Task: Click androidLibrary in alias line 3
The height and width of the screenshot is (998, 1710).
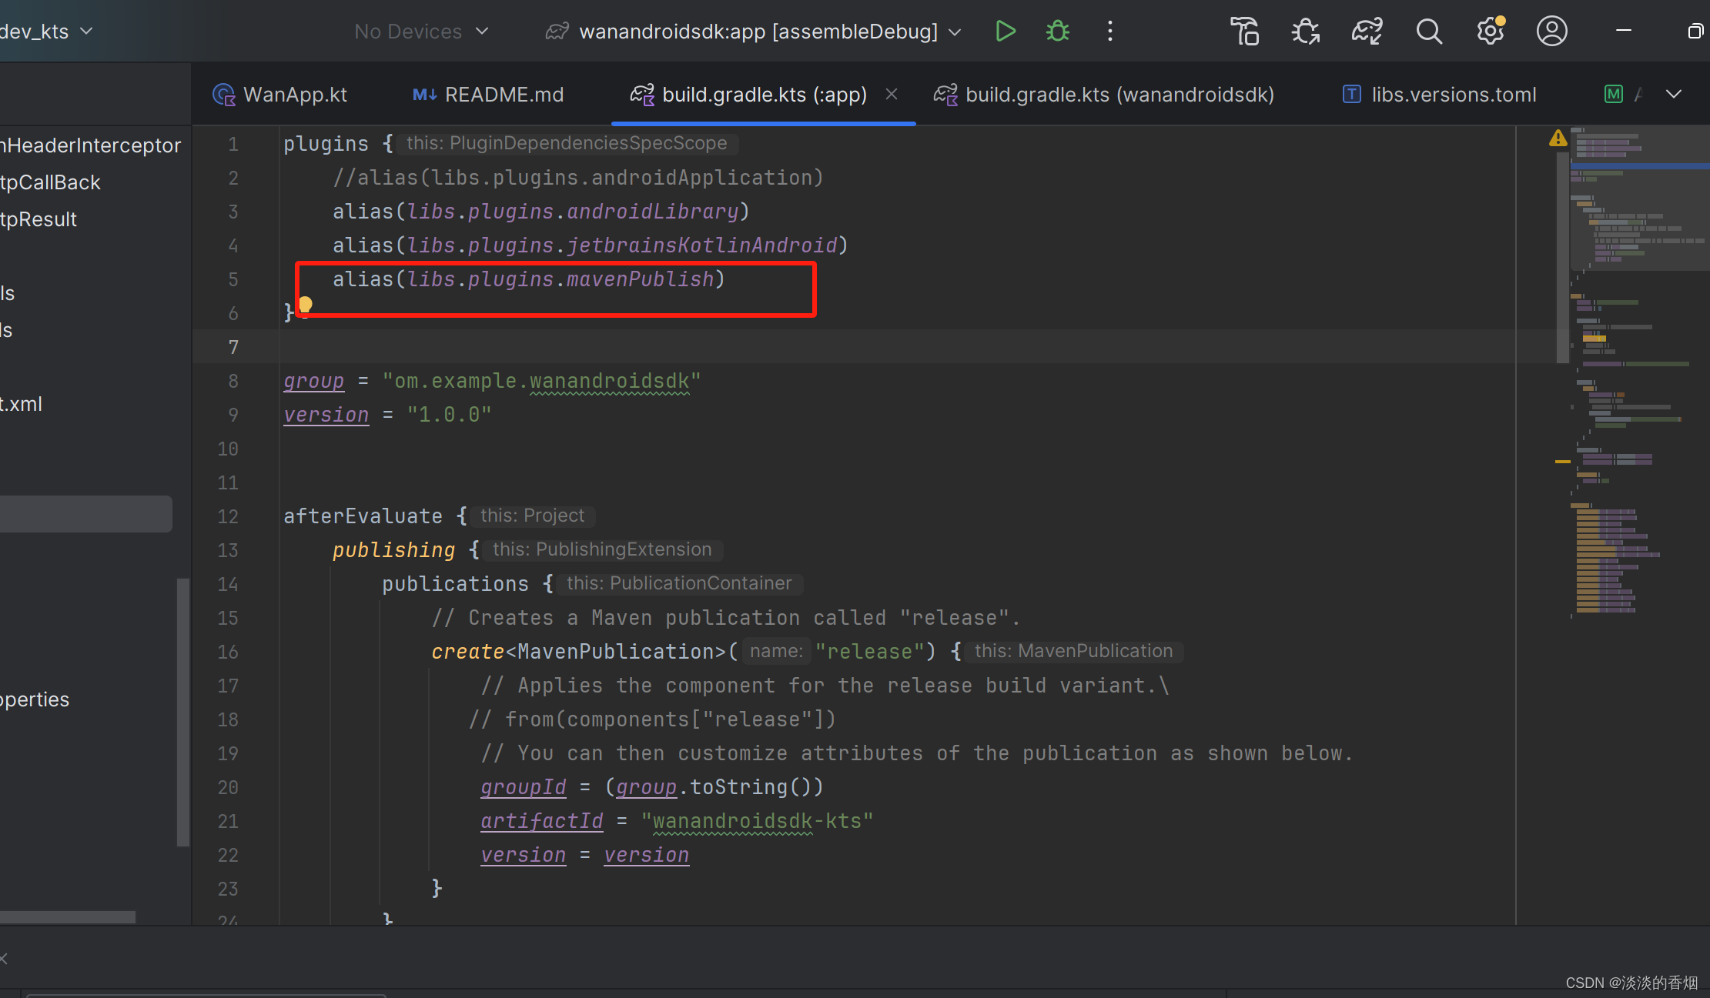Action: [x=653, y=212]
